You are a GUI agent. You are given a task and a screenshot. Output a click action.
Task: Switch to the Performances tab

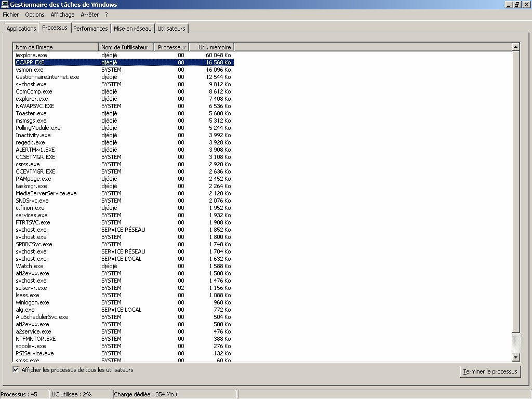coord(90,29)
